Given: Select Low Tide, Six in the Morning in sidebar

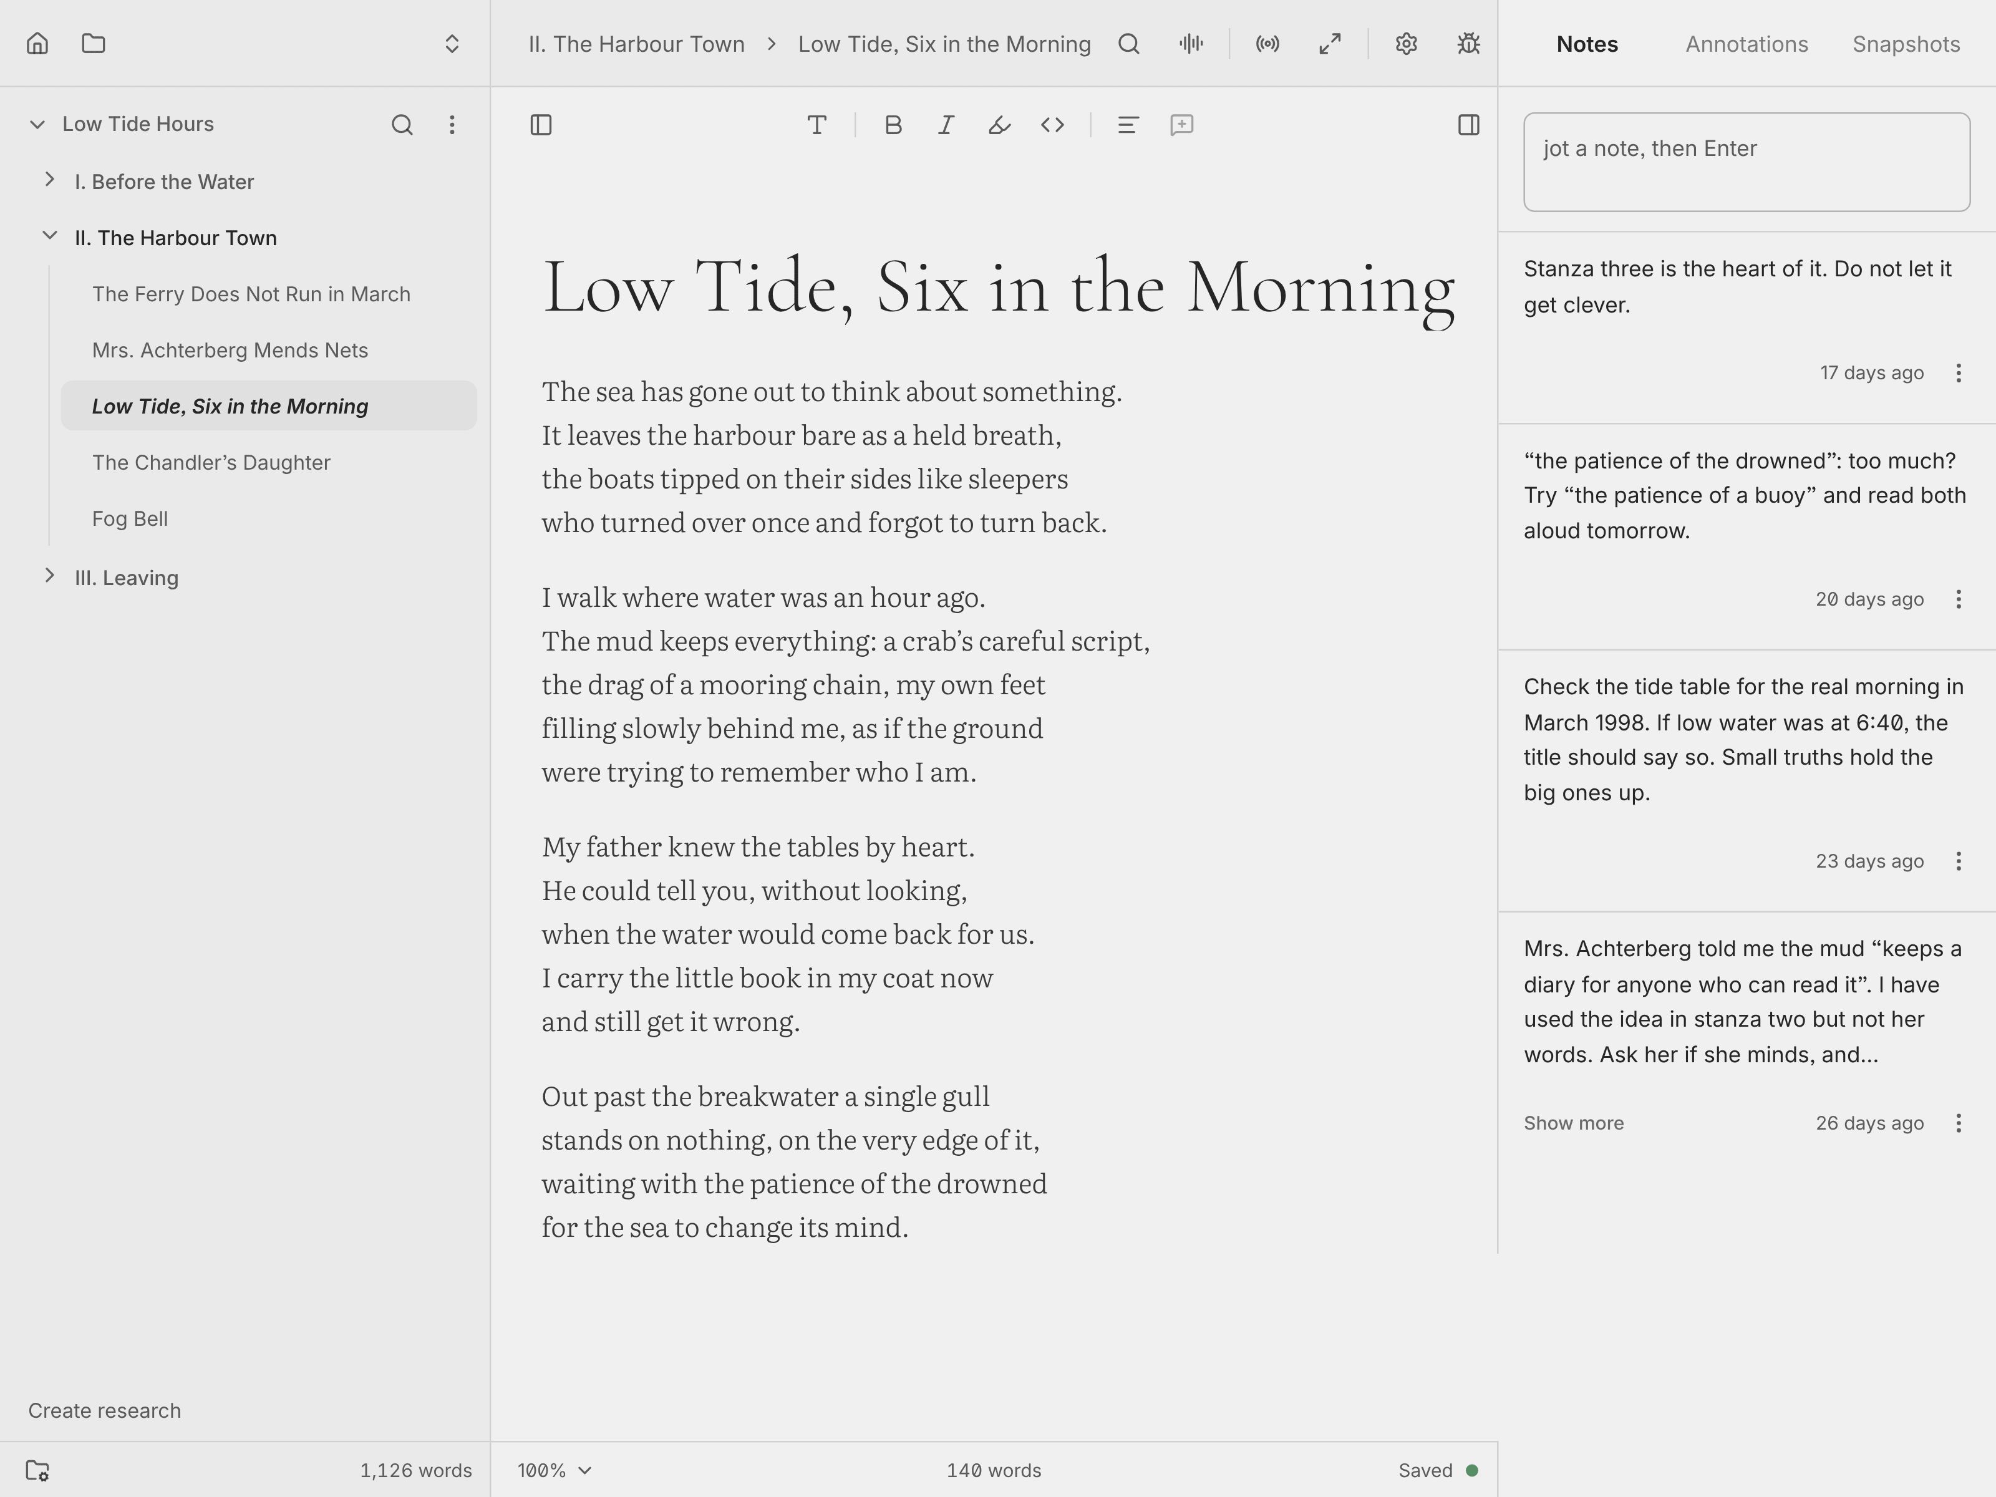Looking at the screenshot, I should [x=269, y=406].
